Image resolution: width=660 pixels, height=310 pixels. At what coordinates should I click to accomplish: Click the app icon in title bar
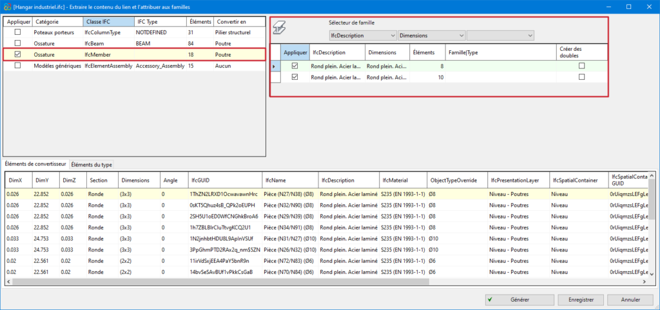tap(6, 6)
